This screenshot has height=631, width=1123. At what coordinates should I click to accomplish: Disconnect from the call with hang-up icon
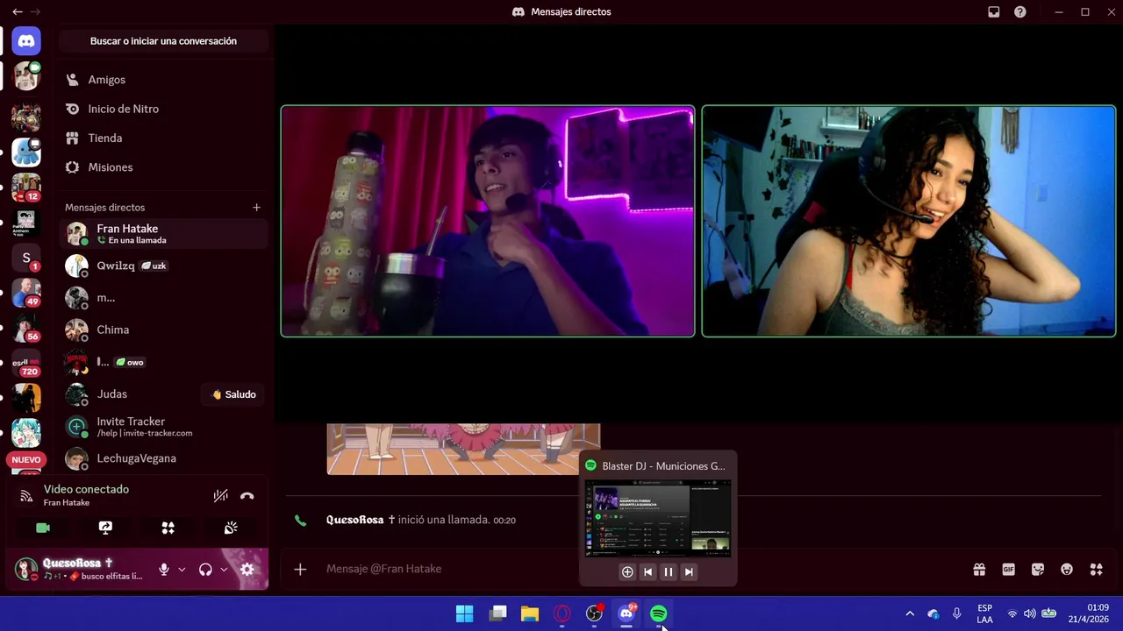[247, 496]
